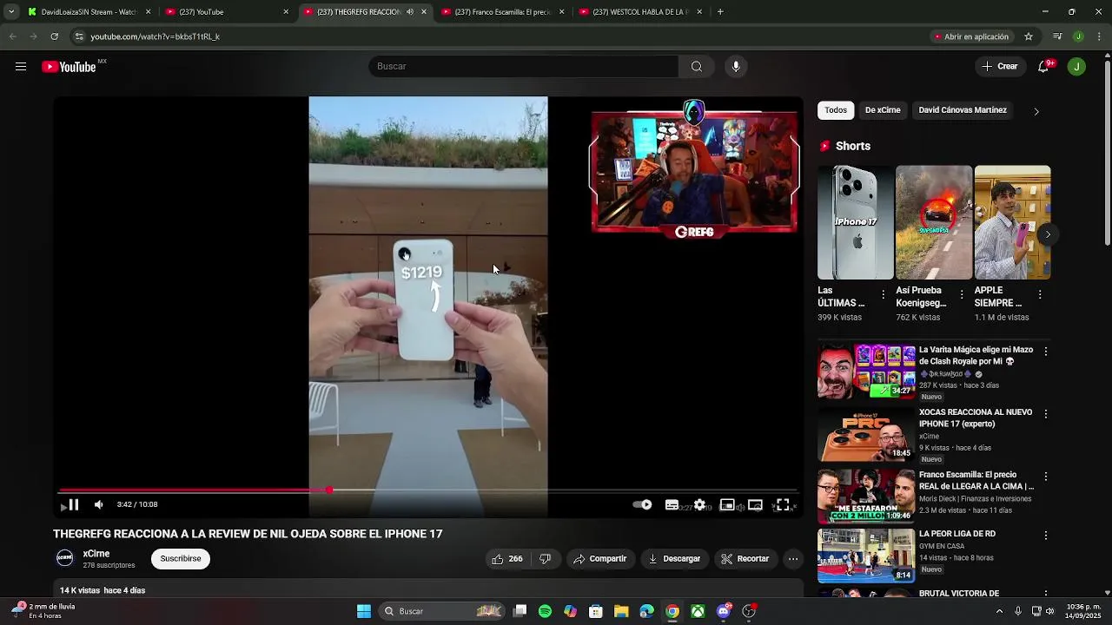Image resolution: width=1112 pixels, height=625 pixels.
Task: Open Chrome three-dot menu
Action: [x=1100, y=36]
